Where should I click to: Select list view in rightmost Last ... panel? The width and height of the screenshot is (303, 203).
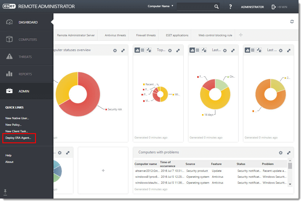252,50
